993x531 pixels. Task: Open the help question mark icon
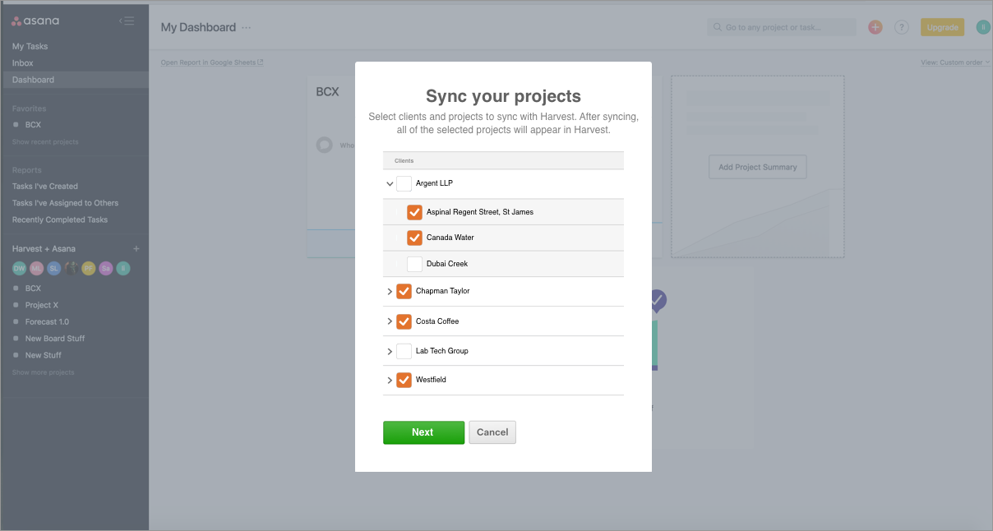coord(902,27)
